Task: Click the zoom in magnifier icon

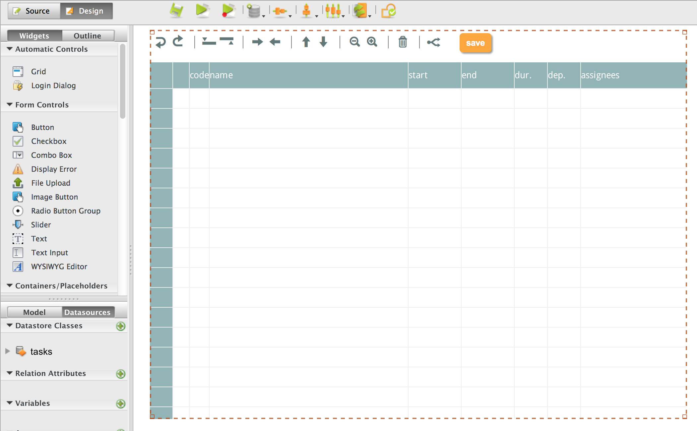Action: [372, 42]
